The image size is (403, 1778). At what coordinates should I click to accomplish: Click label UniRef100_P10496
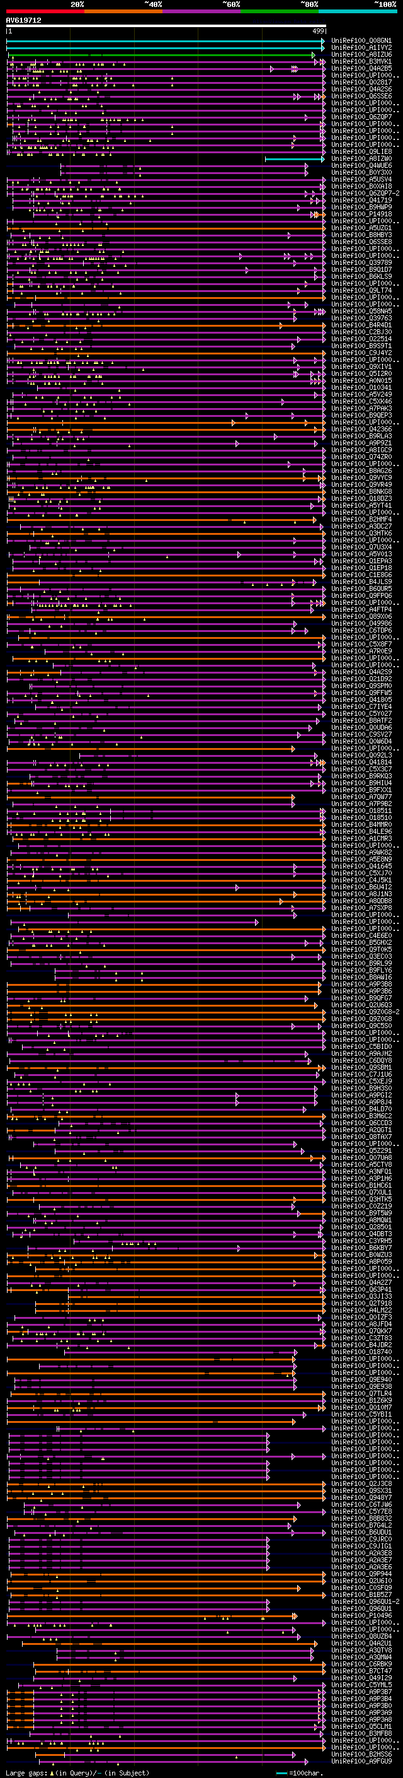coord(361,1615)
